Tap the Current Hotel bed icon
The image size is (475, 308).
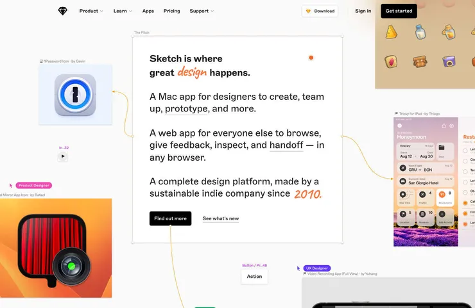[x=402, y=181]
